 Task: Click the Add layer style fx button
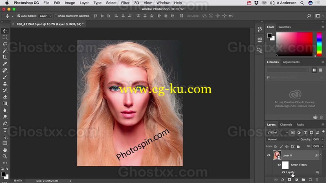click(282, 180)
